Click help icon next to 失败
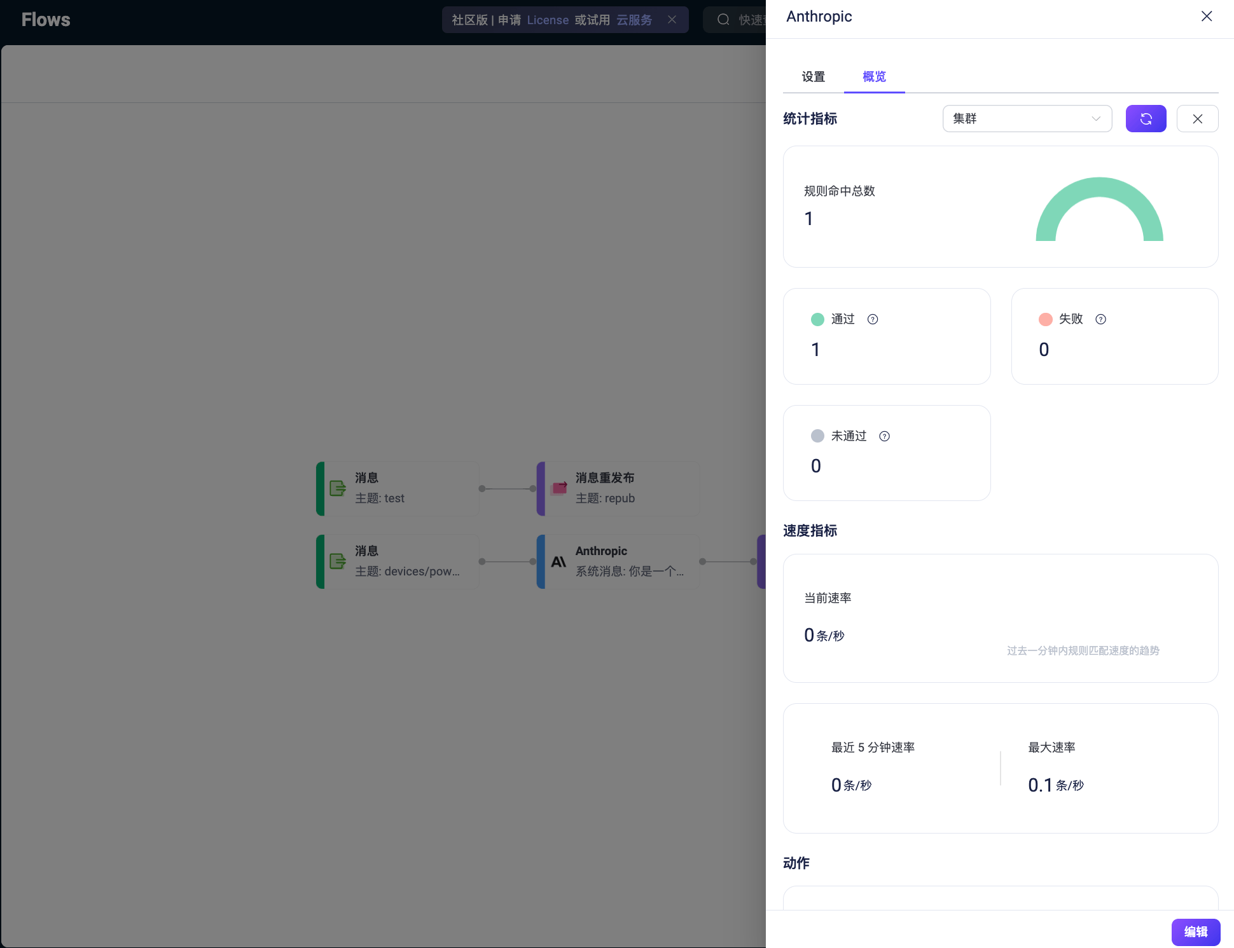Viewport: 1234px width, 948px height. point(1100,319)
